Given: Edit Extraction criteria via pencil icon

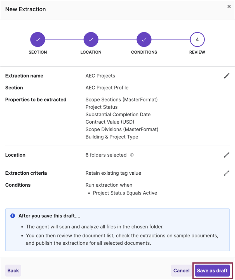Looking at the screenshot, I should (227, 173).
